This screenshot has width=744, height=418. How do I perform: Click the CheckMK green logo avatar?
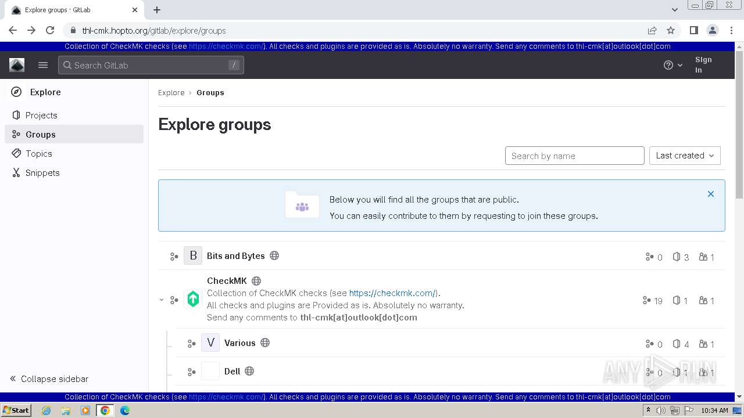point(193,299)
